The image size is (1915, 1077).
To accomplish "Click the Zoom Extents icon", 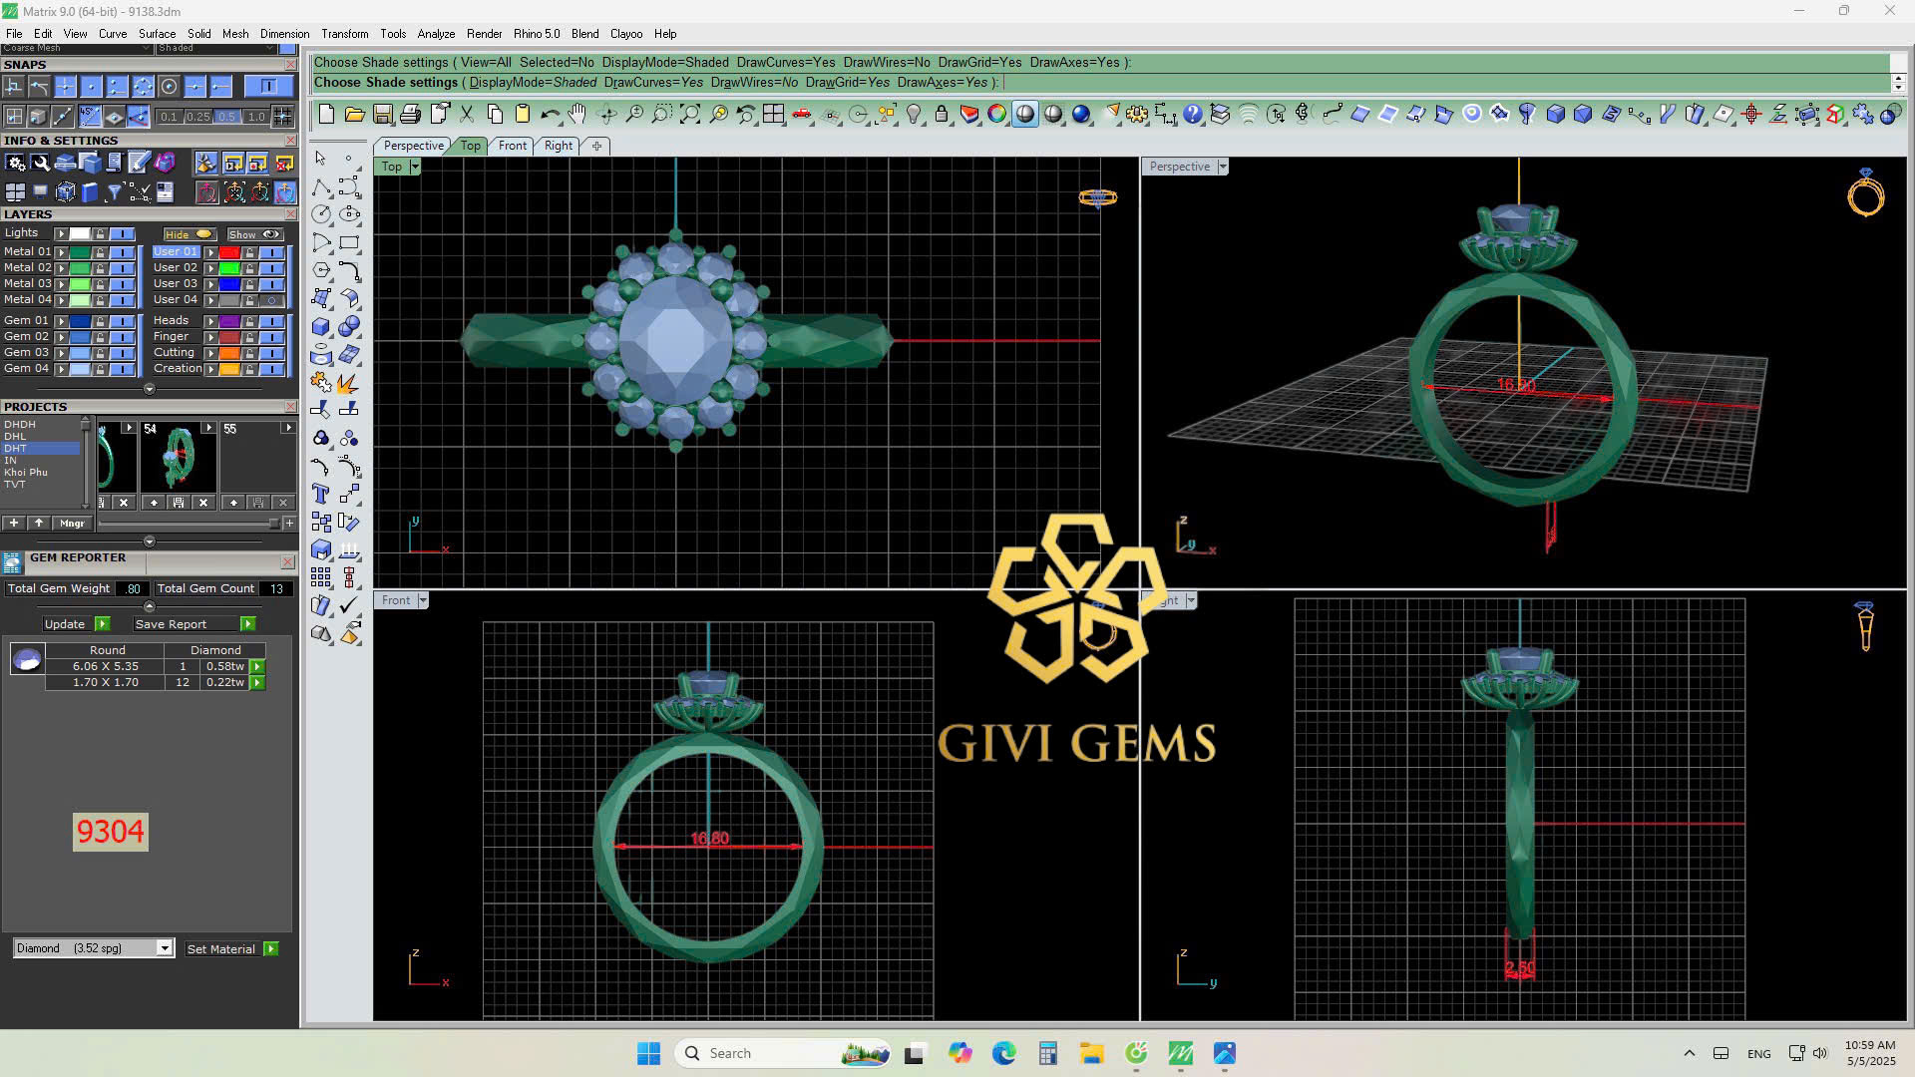I will pos(690,115).
